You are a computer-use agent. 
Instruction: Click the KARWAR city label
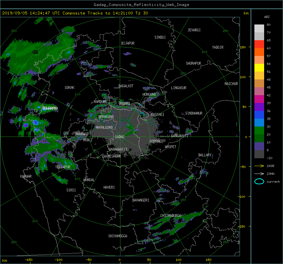pyautogui.click(x=26, y=176)
